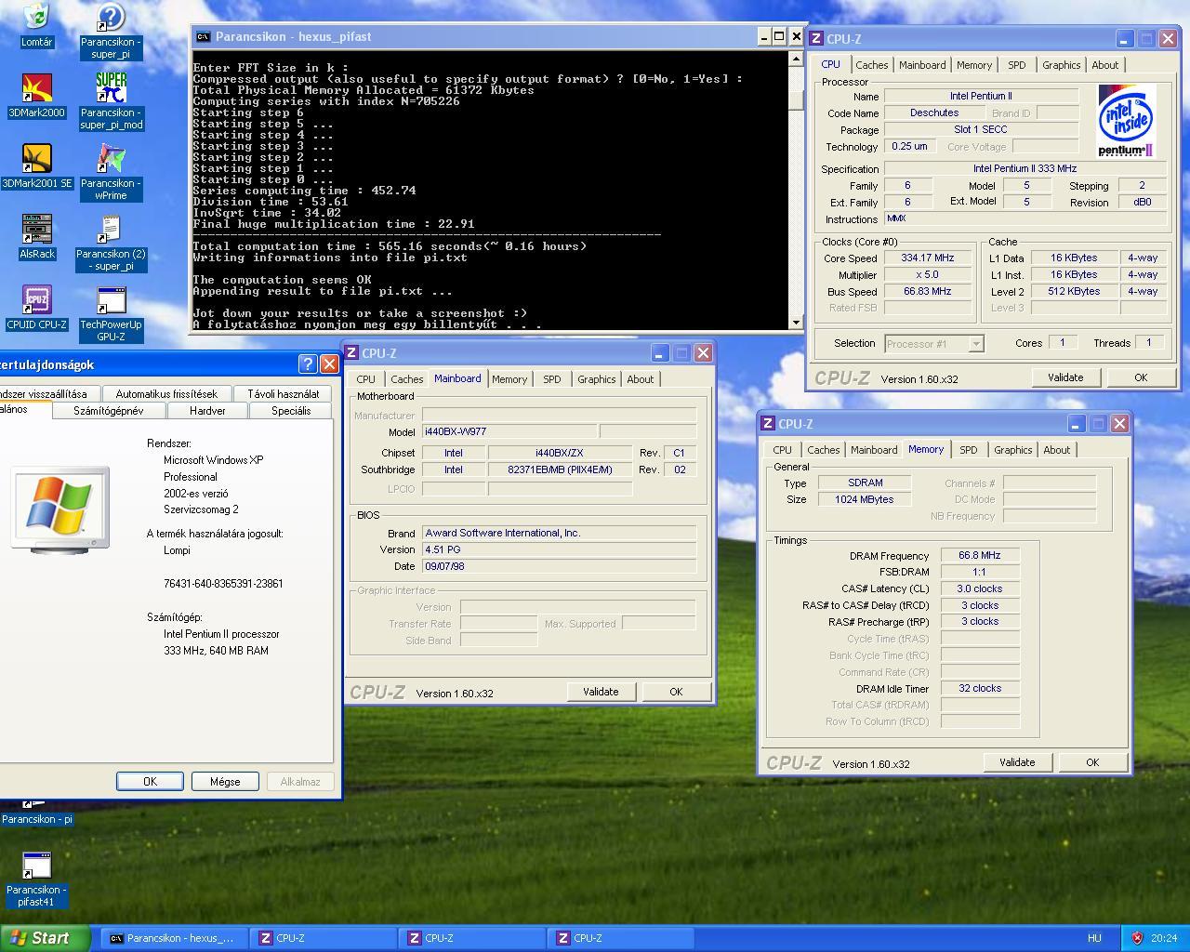Image resolution: width=1190 pixels, height=952 pixels.
Task: Click the CPU-Z title icon in the Mainboard window
Action: (x=351, y=353)
